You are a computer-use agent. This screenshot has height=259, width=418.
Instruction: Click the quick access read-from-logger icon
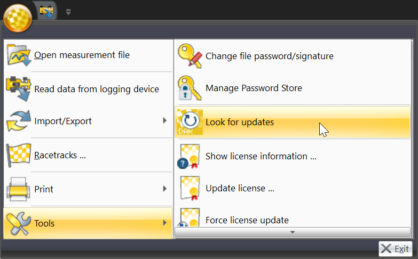(x=46, y=11)
